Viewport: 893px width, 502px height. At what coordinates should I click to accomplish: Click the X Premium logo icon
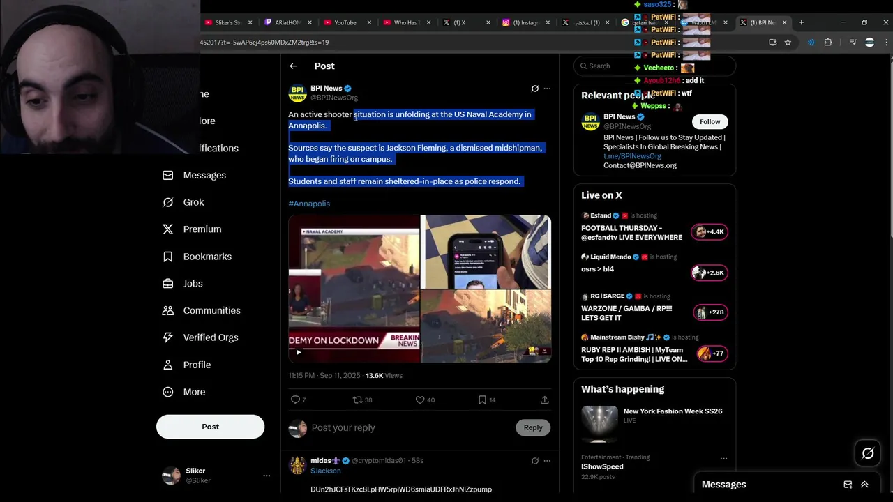tap(167, 229)
